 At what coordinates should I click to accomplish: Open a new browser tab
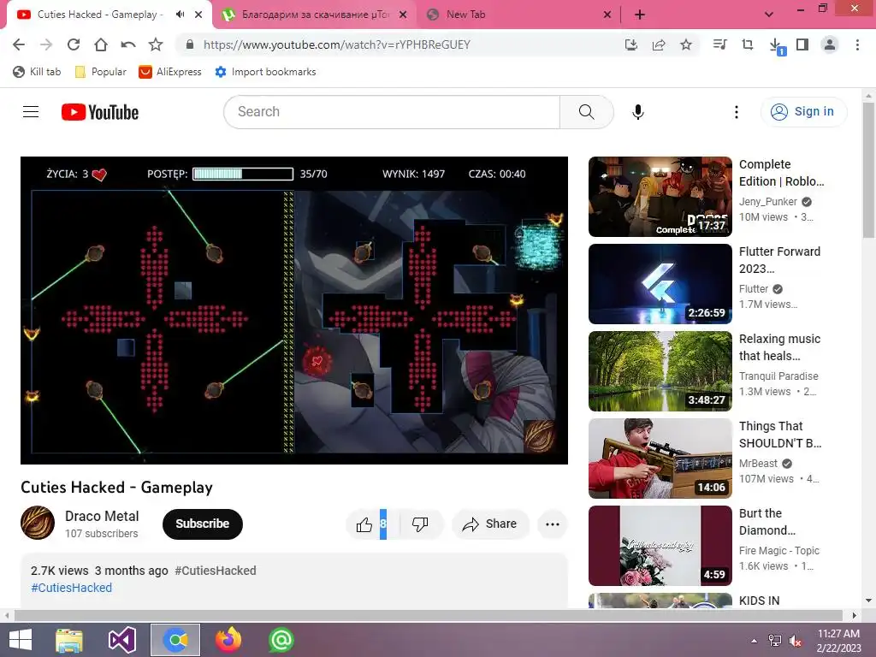[640, 15]
